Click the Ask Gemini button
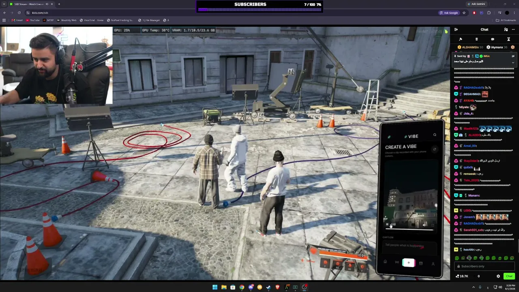The image size is (519, 292). [476, 4]
